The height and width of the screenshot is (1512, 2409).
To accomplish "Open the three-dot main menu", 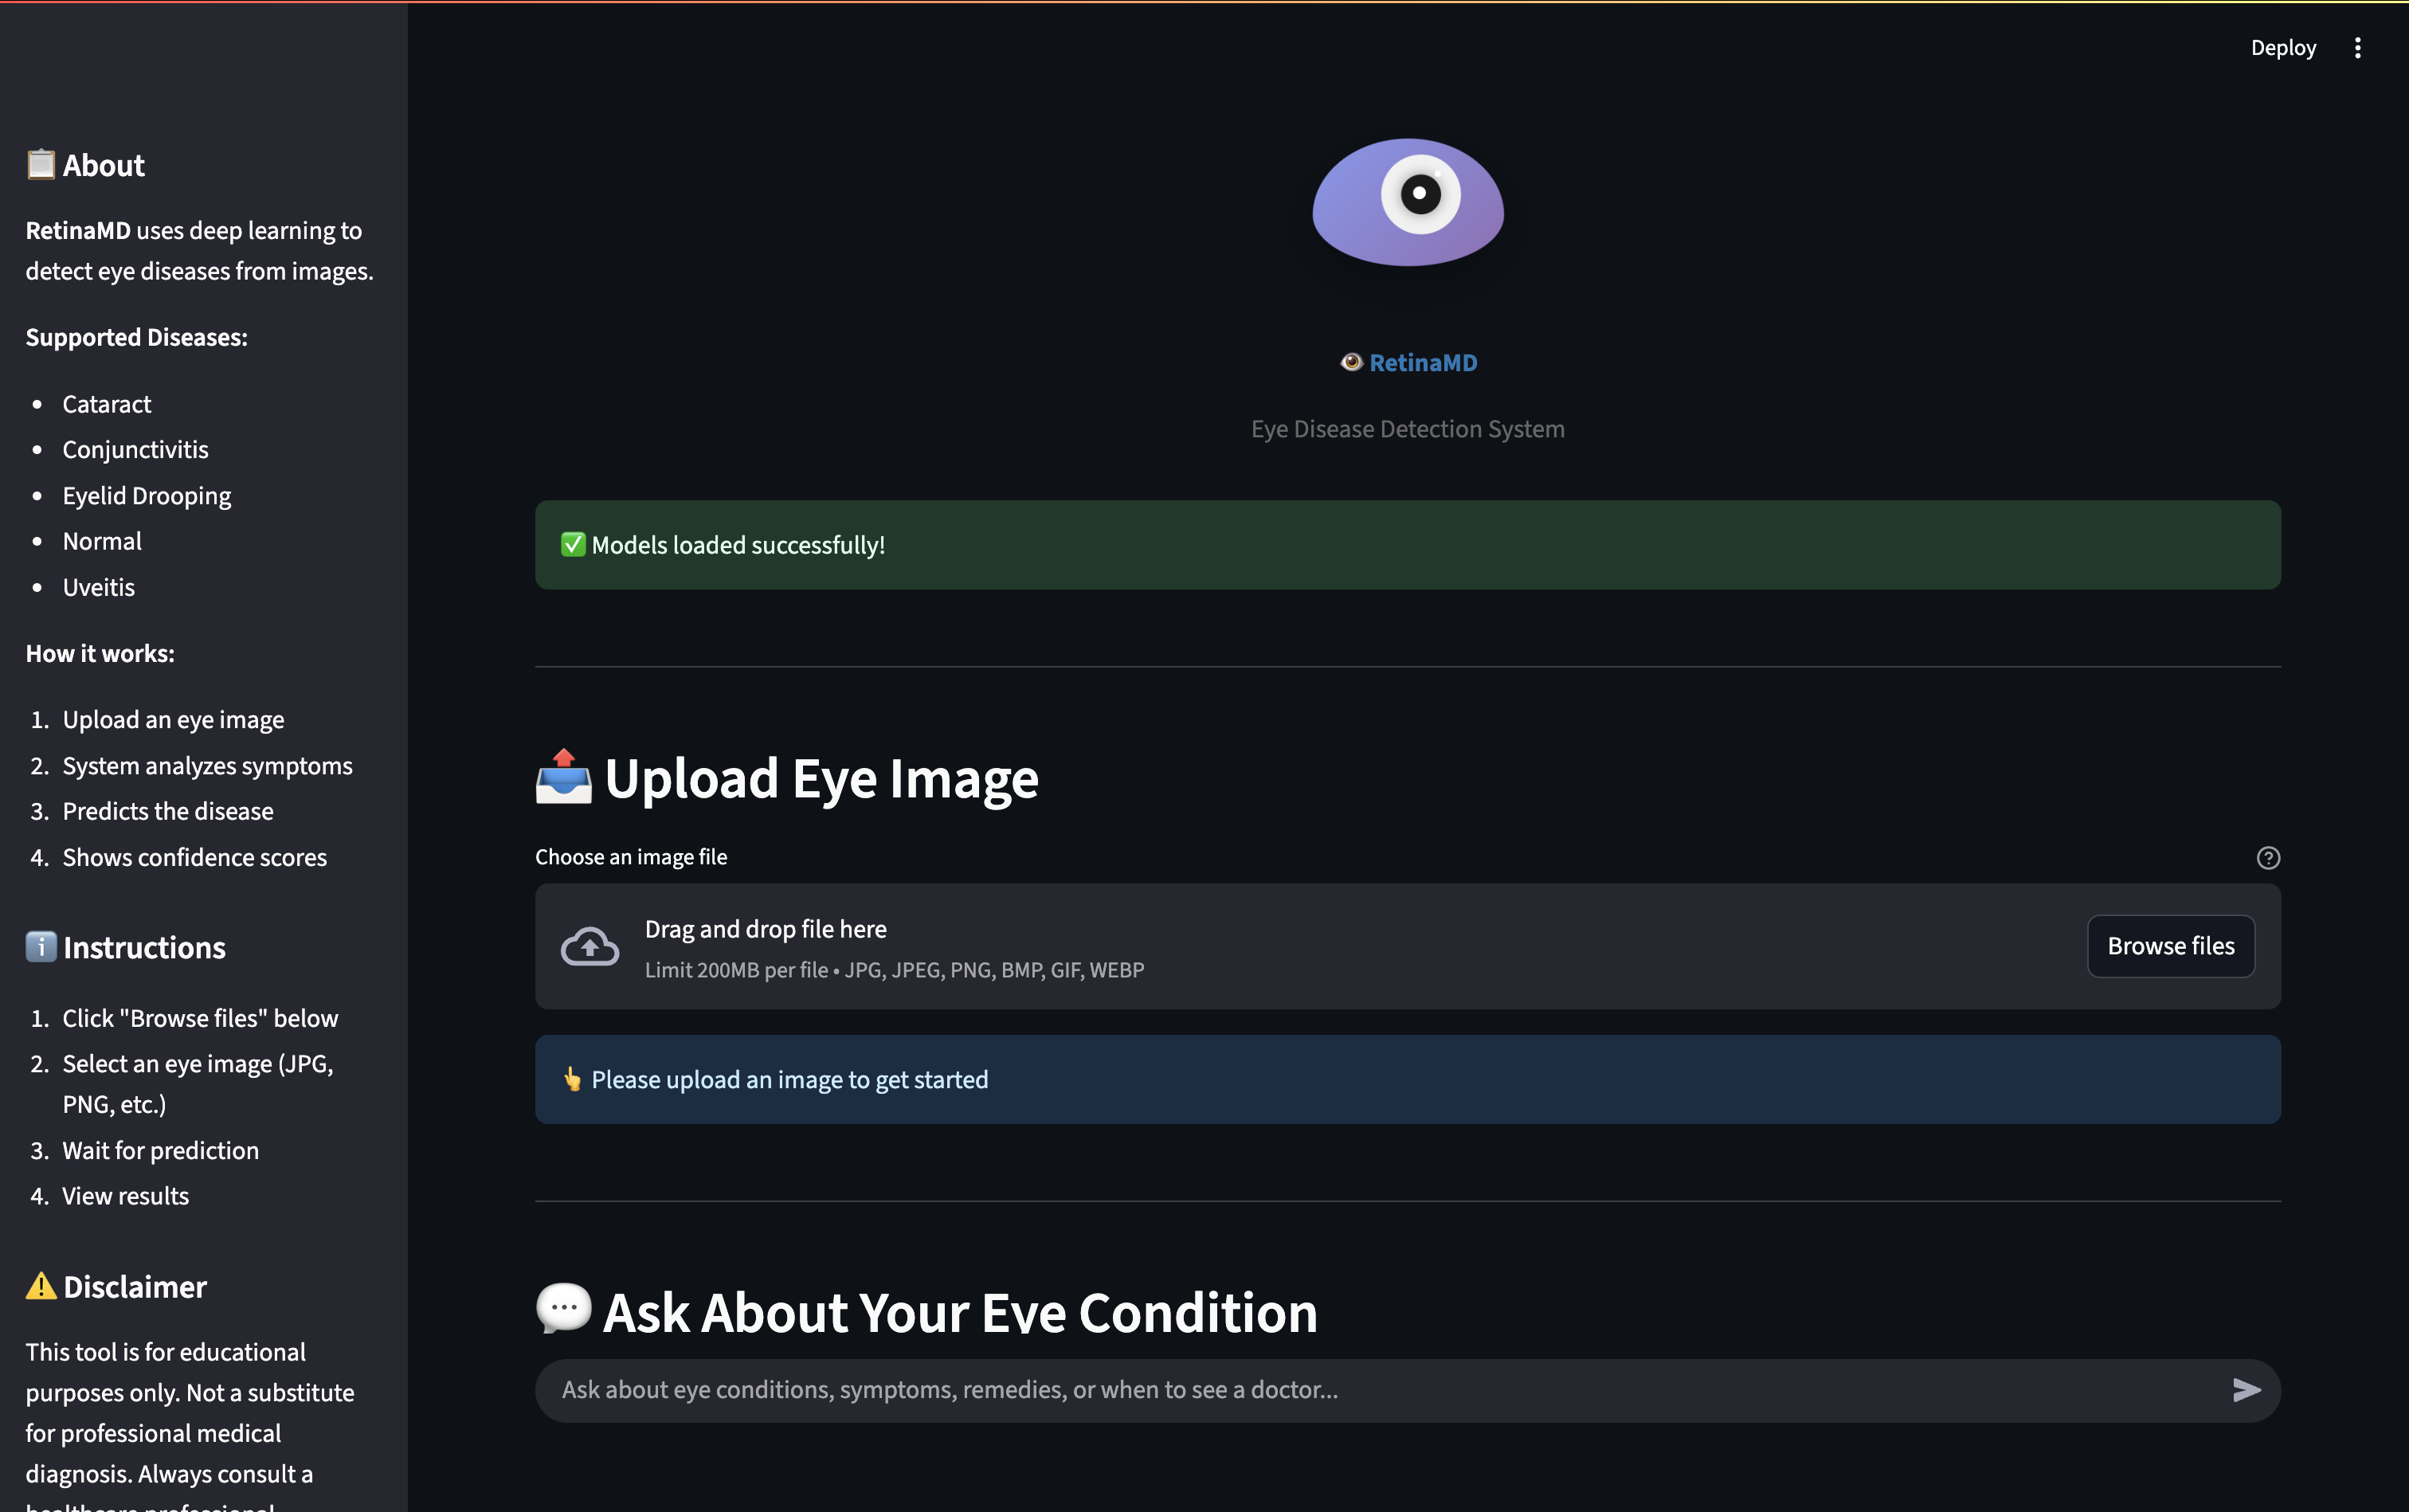I will click(2357, 48).
